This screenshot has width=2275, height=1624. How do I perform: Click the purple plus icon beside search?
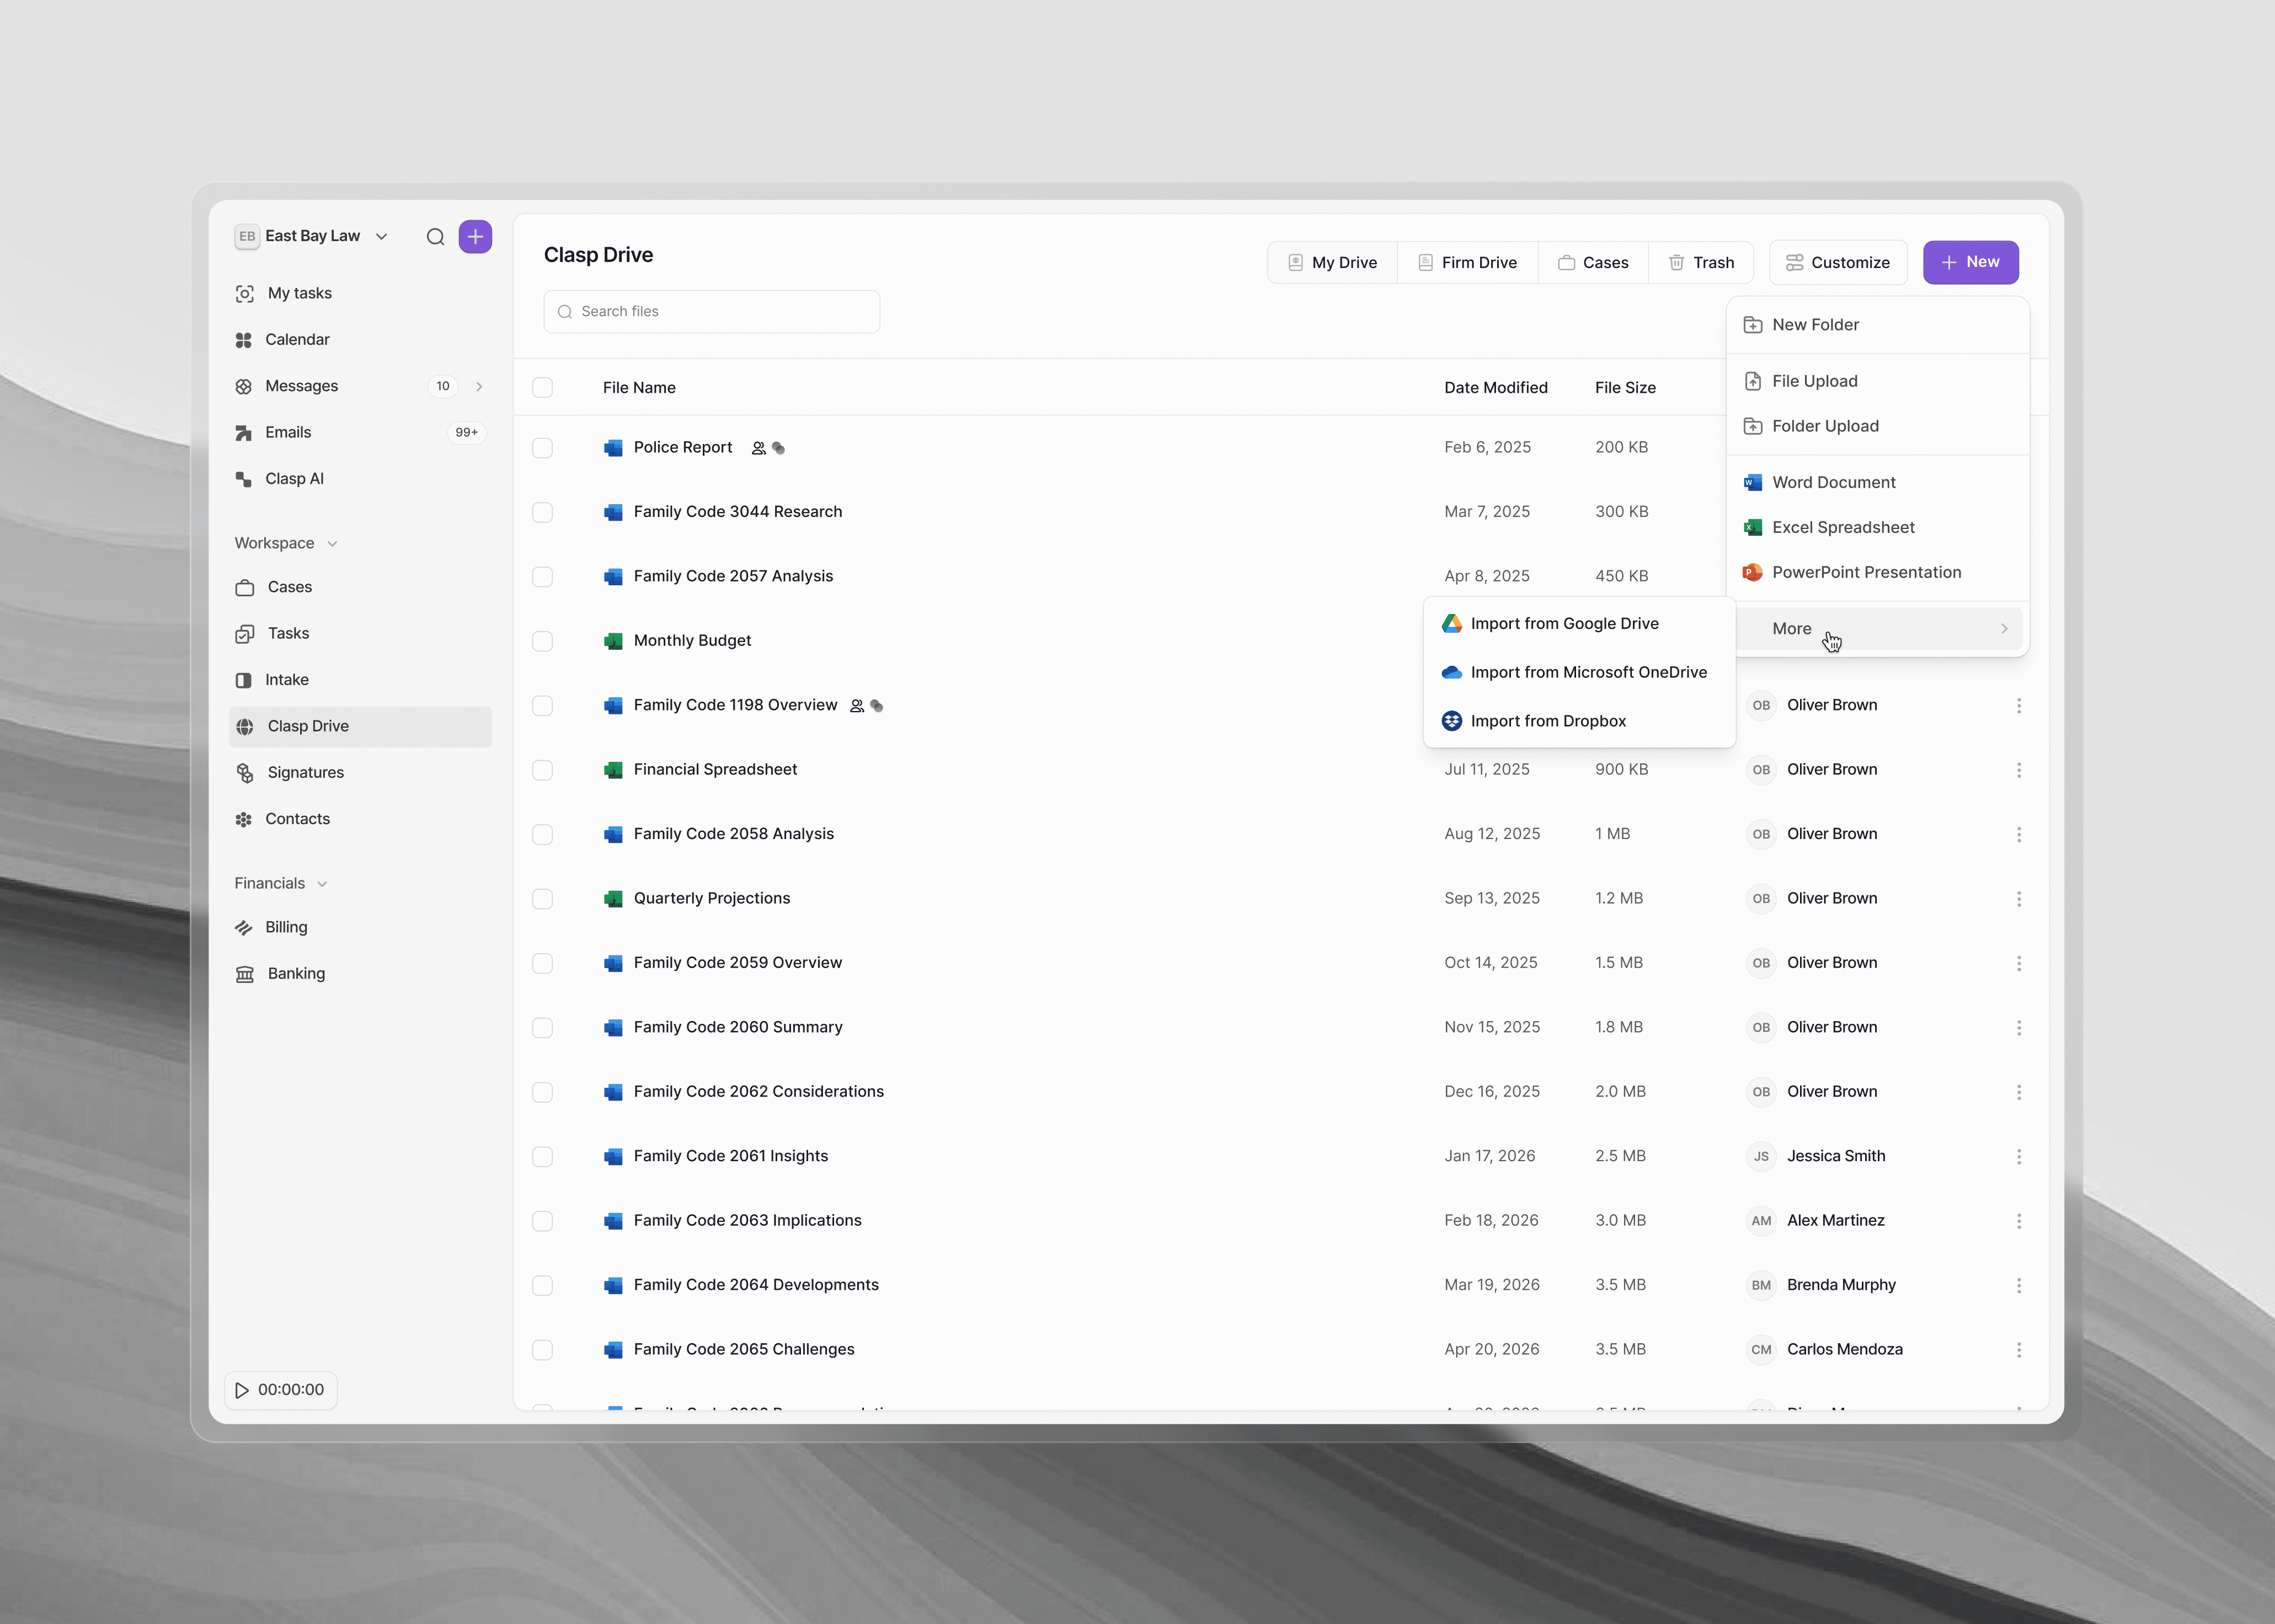point(475,237)
